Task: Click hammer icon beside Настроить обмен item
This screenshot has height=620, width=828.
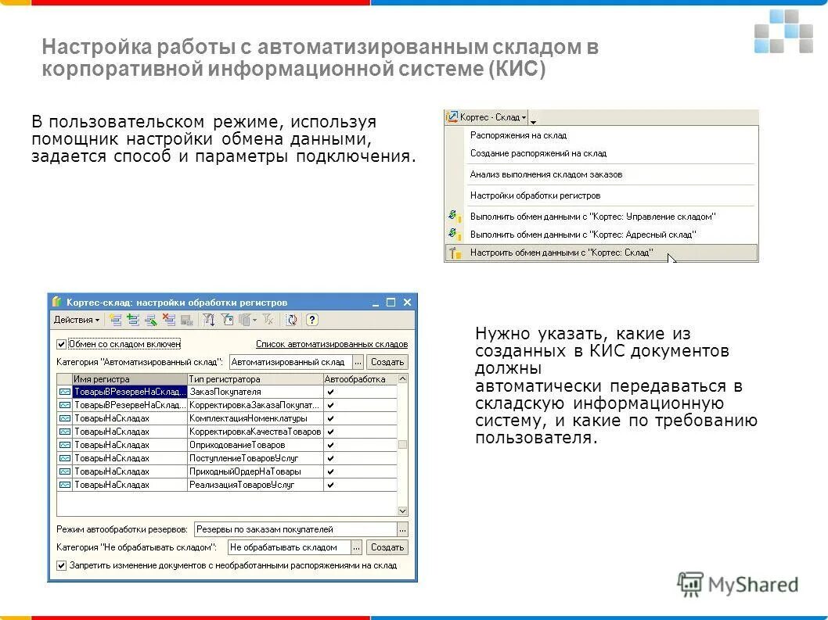Action: click(454, 253)
